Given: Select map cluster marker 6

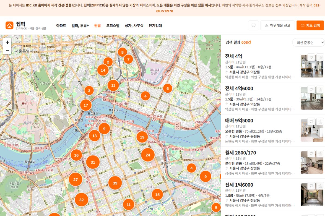Looking at the screenshot, I should [168, 88].
